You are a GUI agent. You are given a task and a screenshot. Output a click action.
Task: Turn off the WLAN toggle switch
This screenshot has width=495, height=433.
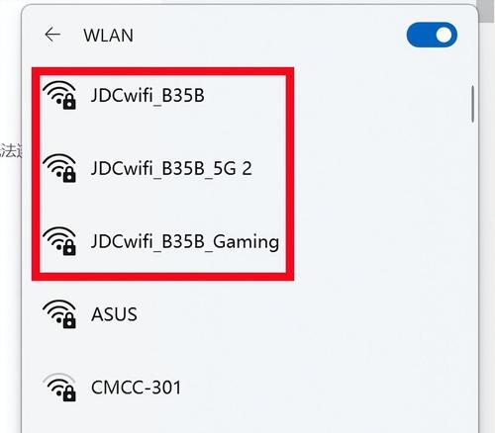(432, 35)
